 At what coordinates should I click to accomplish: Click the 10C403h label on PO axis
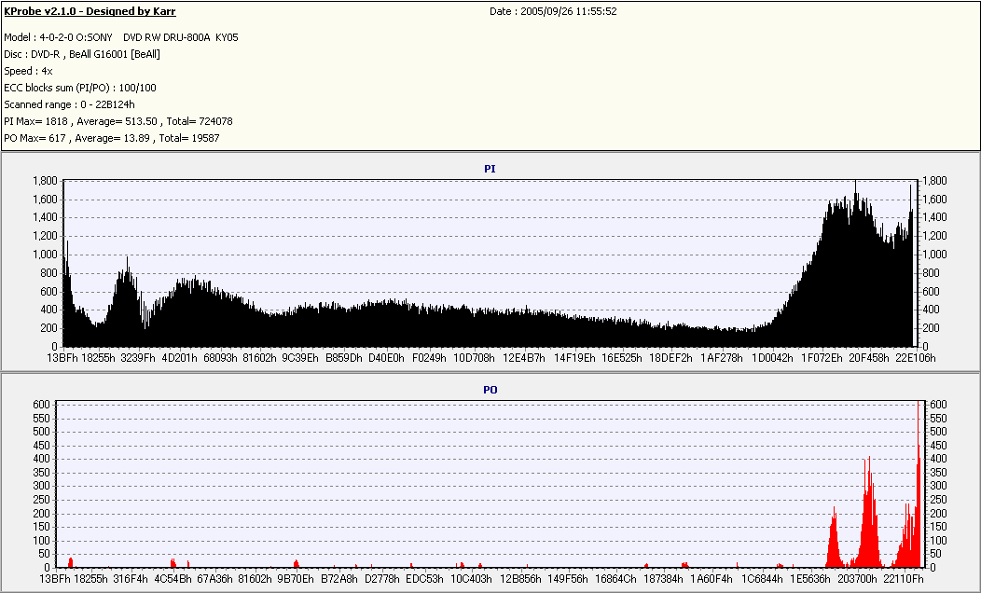pyautogui.click(x=471, y=579)
